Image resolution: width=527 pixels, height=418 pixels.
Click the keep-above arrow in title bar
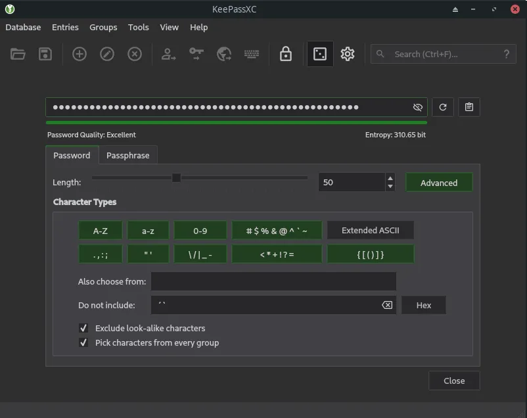[x=455, y=9]
